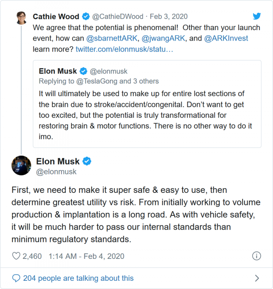
Task: Open Elon Musk's profile avatar
Action: tap(21, 165)
